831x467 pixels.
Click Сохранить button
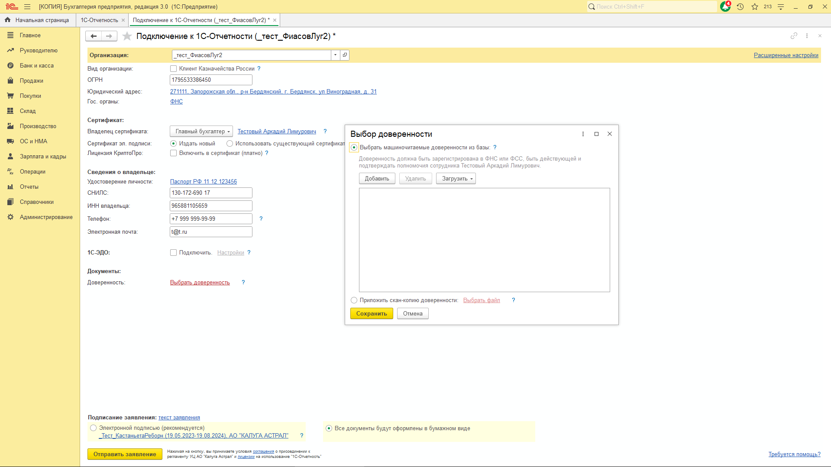tap(372, 313)
